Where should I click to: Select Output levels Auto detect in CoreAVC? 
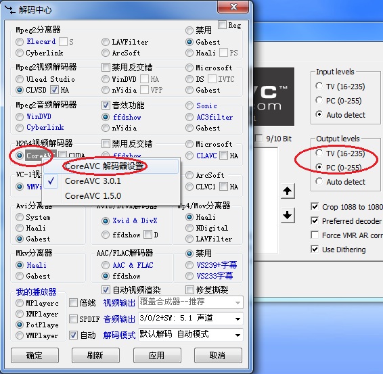(319, 181)
